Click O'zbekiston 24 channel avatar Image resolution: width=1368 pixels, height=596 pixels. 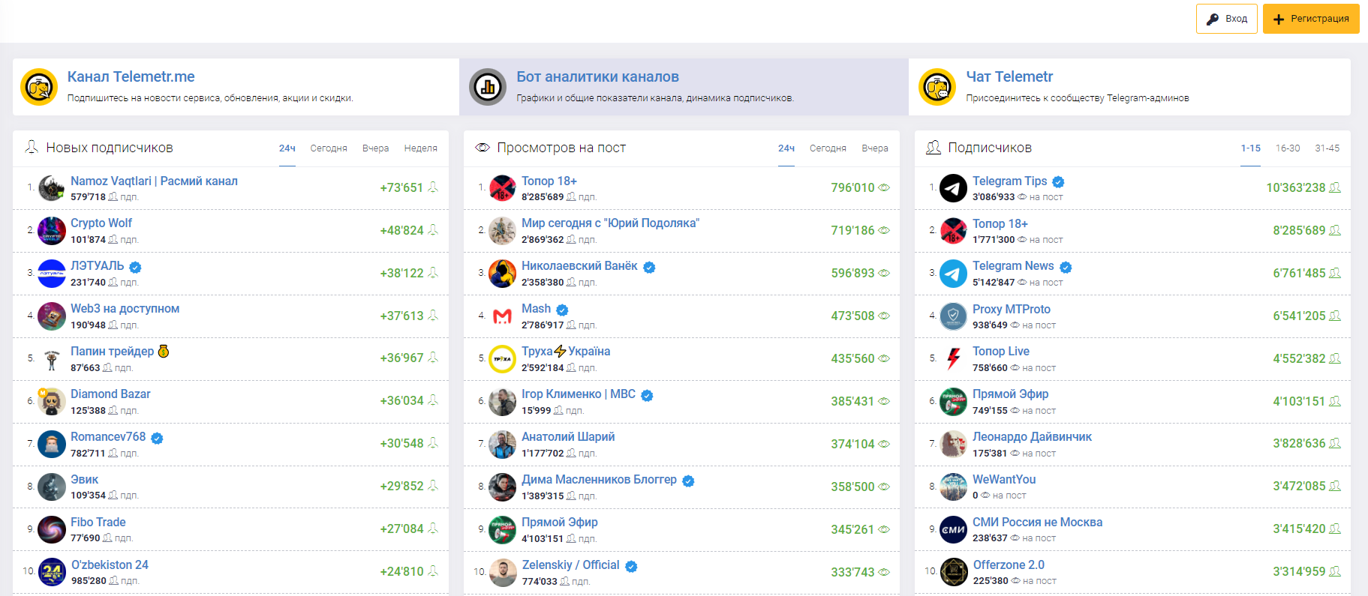point(52,573)
